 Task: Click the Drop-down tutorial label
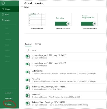(89, 29)
